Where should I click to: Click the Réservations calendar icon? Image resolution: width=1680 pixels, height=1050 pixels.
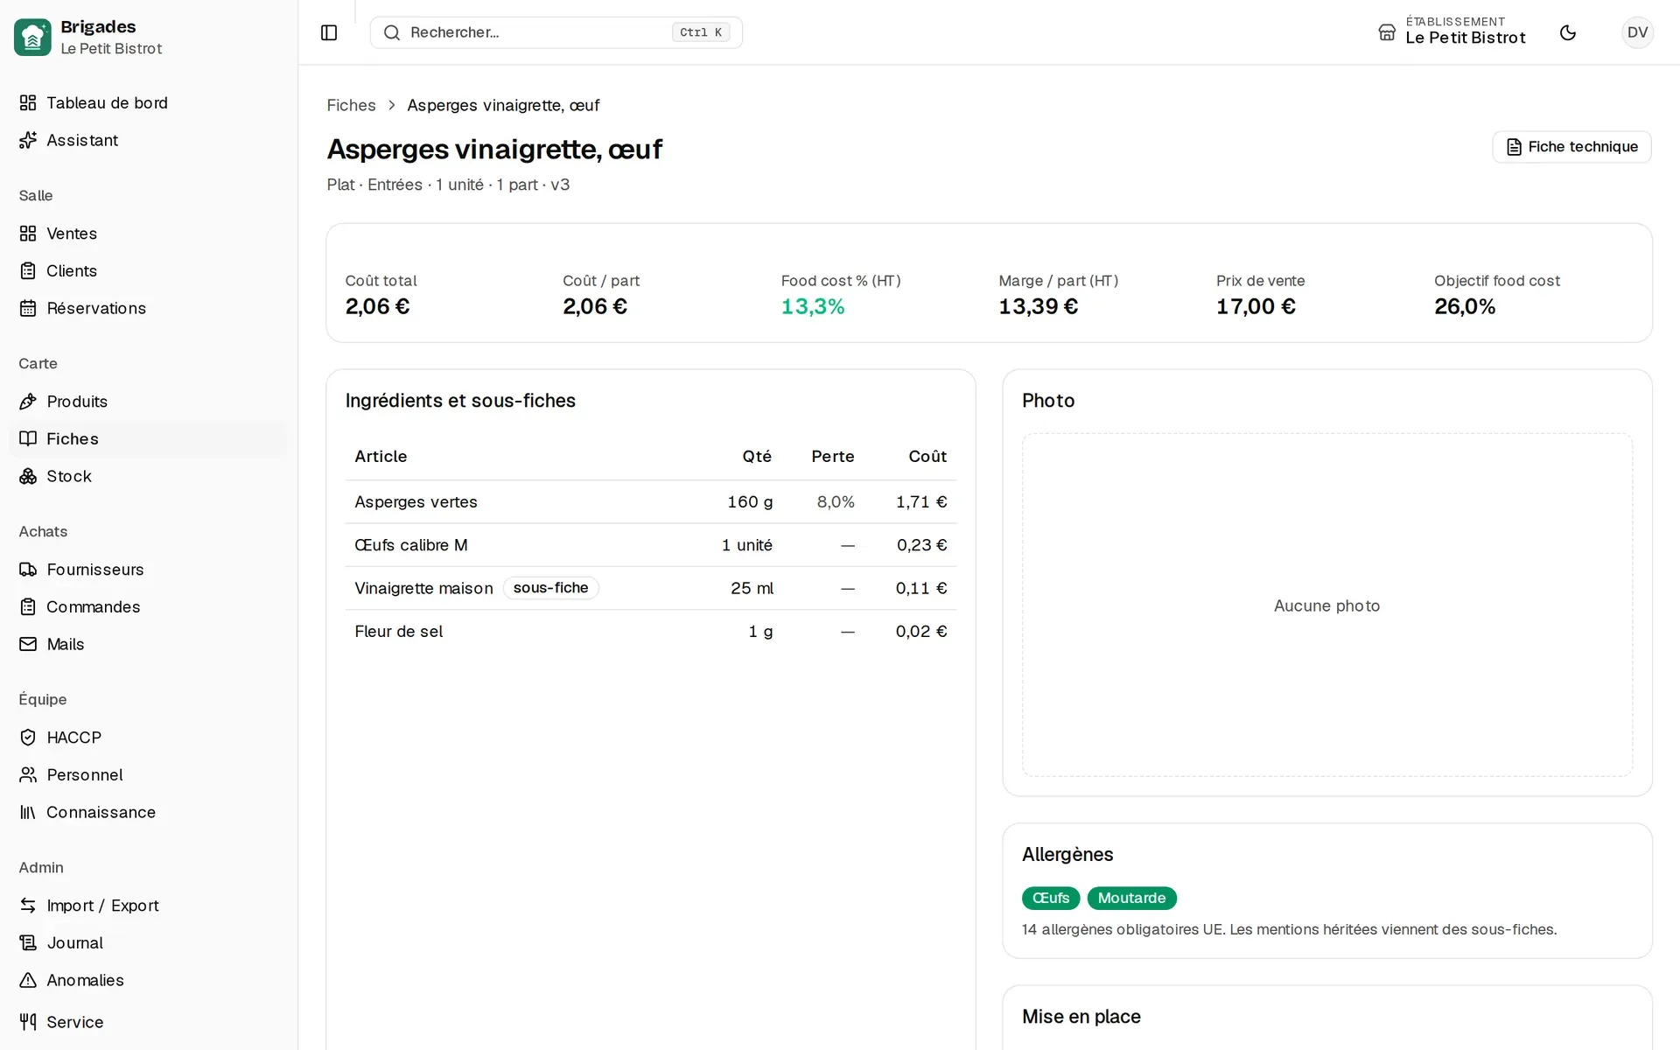[28, 308]
